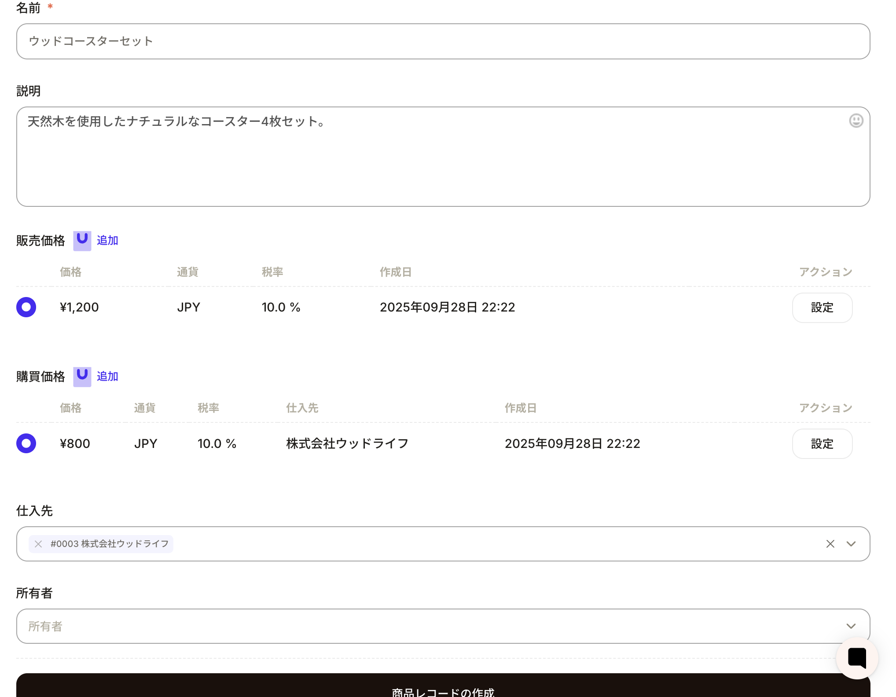Open emoji picker in description box
The height and width of the screenshot is (697, 896).
coord(856,121)
